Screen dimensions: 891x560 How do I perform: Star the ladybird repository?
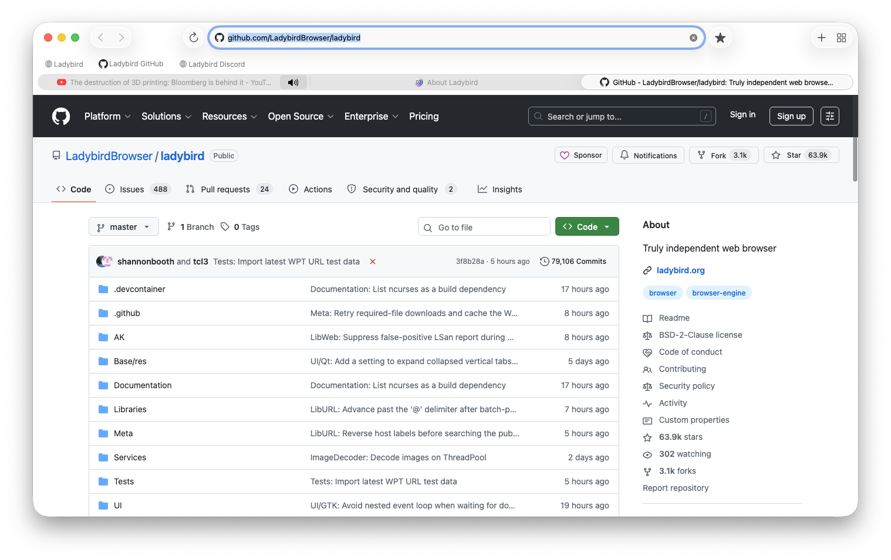coord(801,155)
